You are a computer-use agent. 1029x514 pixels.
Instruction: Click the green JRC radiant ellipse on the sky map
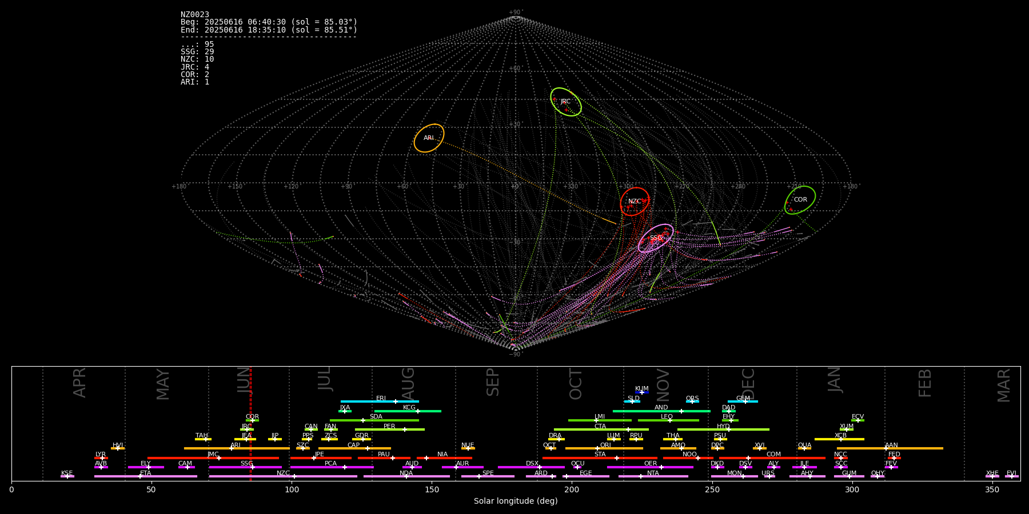click(x=566, y=102)
